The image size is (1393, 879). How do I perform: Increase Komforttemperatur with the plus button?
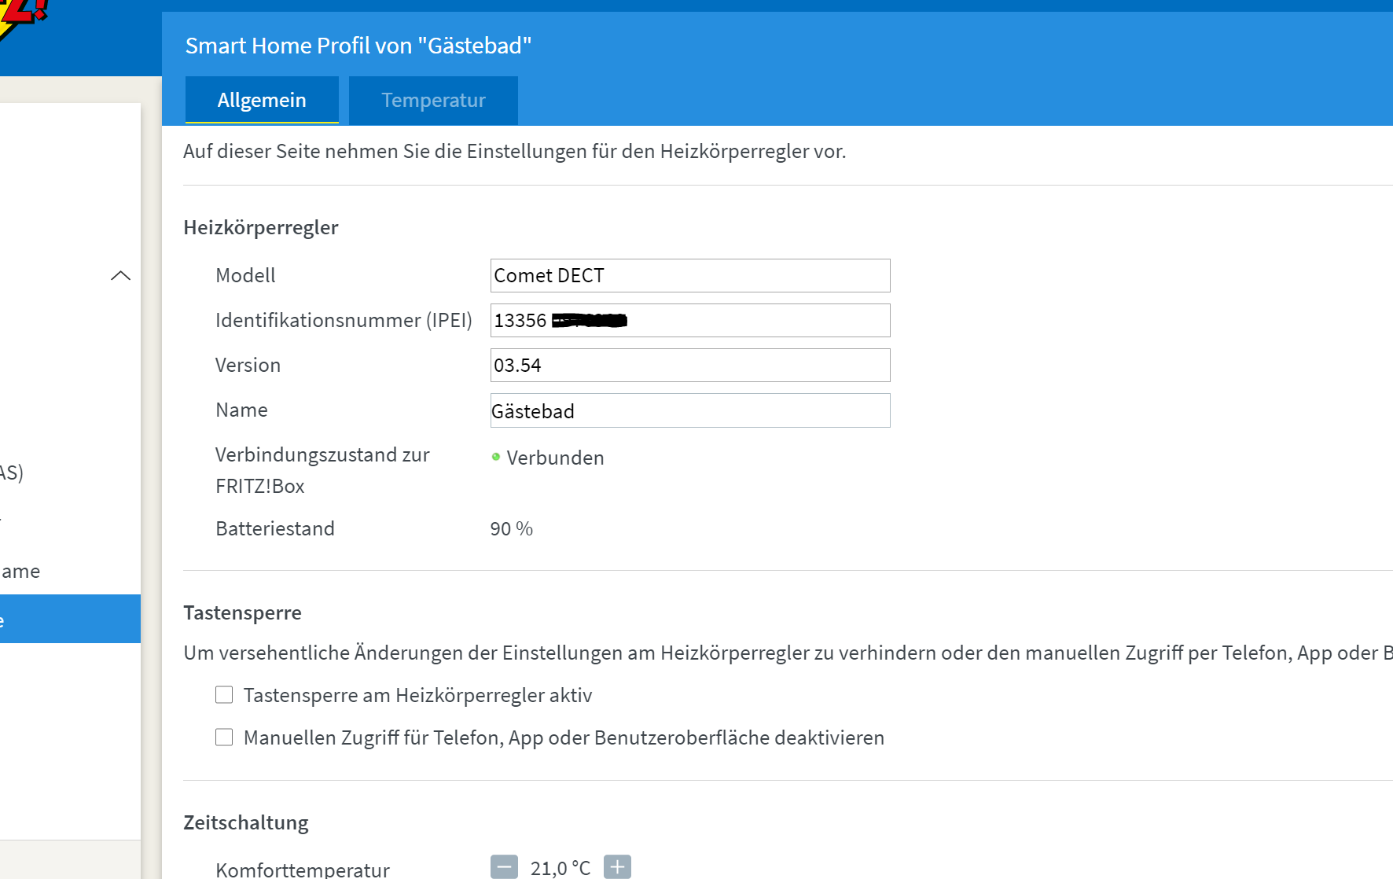[x=617, y=866]
